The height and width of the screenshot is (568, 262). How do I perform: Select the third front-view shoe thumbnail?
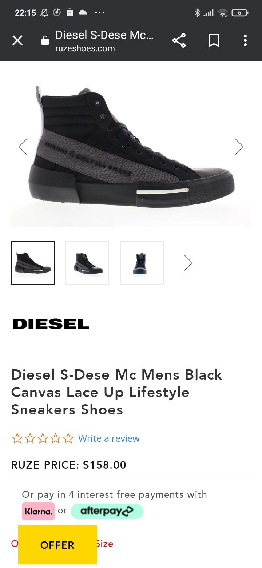pos(142,263)
